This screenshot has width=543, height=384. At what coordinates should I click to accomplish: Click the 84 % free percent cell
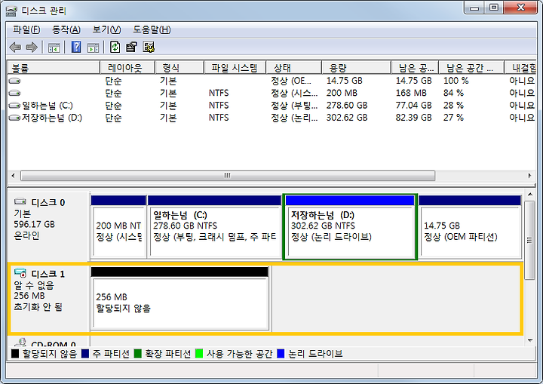click(x=453, y=93)
